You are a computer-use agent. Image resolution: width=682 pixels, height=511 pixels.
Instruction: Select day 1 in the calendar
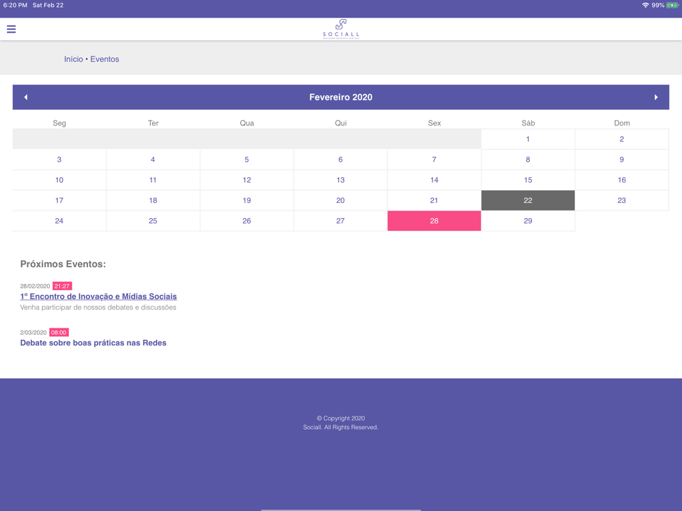[x=528, y=139]
